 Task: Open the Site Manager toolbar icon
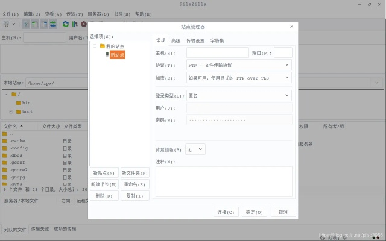(x=5, y=24)
